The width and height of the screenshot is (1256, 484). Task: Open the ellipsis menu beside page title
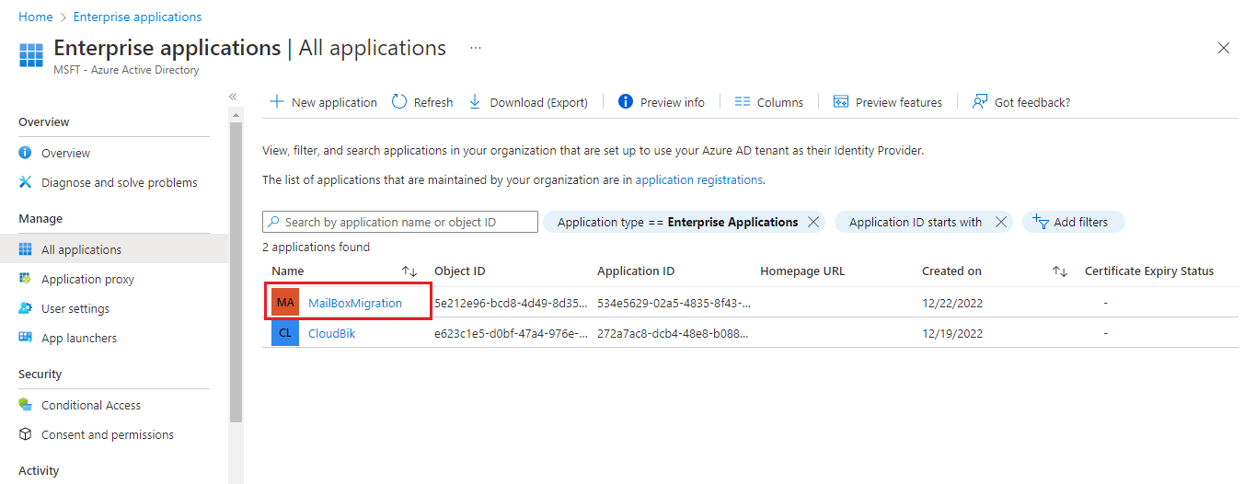click(x=476, y=48)
